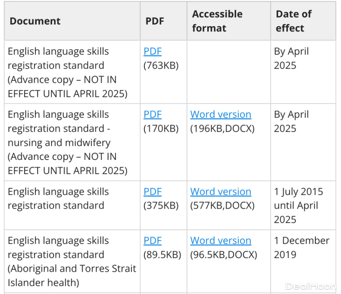Select the nursing and midwifery document name

(x=67, y=143)
